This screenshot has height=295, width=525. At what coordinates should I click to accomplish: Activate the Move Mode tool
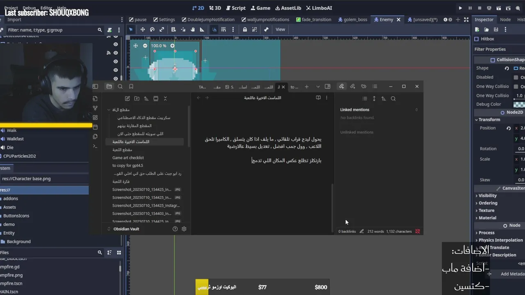tap(142, 29)
